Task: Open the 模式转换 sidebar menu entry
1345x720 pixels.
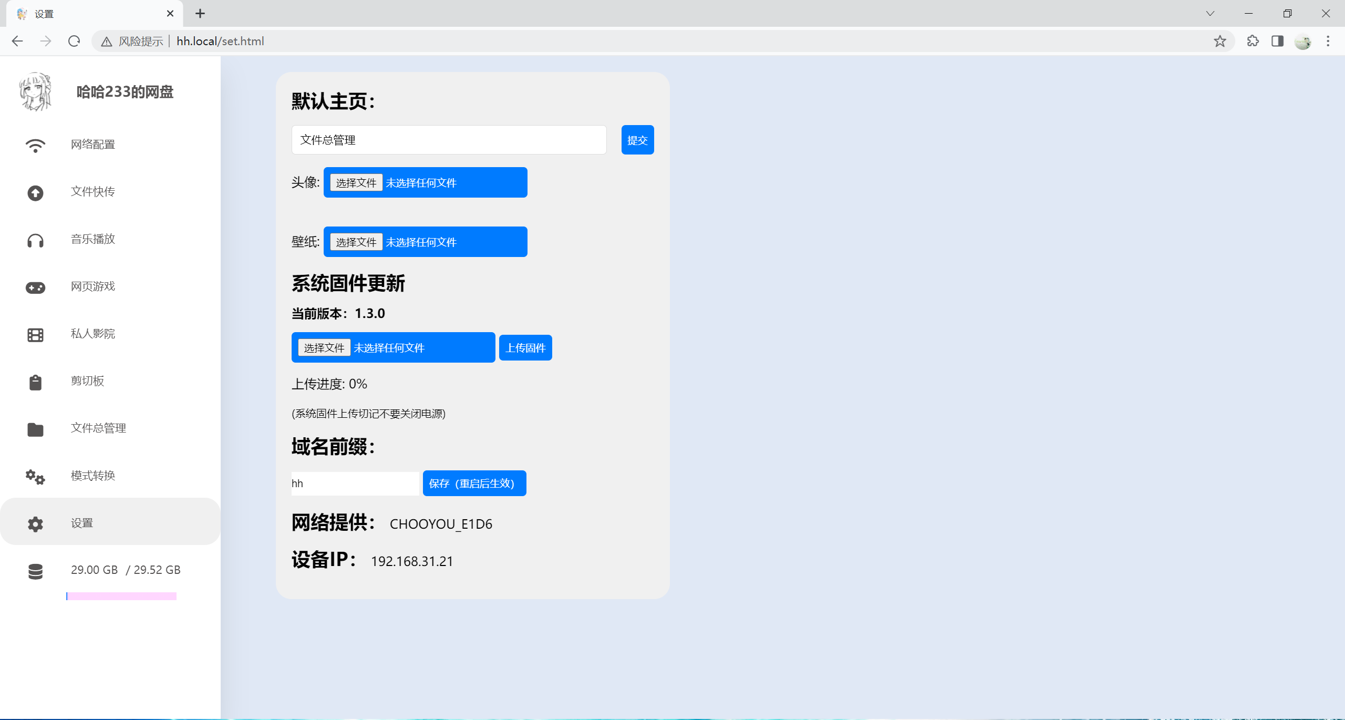Action: 93,476
